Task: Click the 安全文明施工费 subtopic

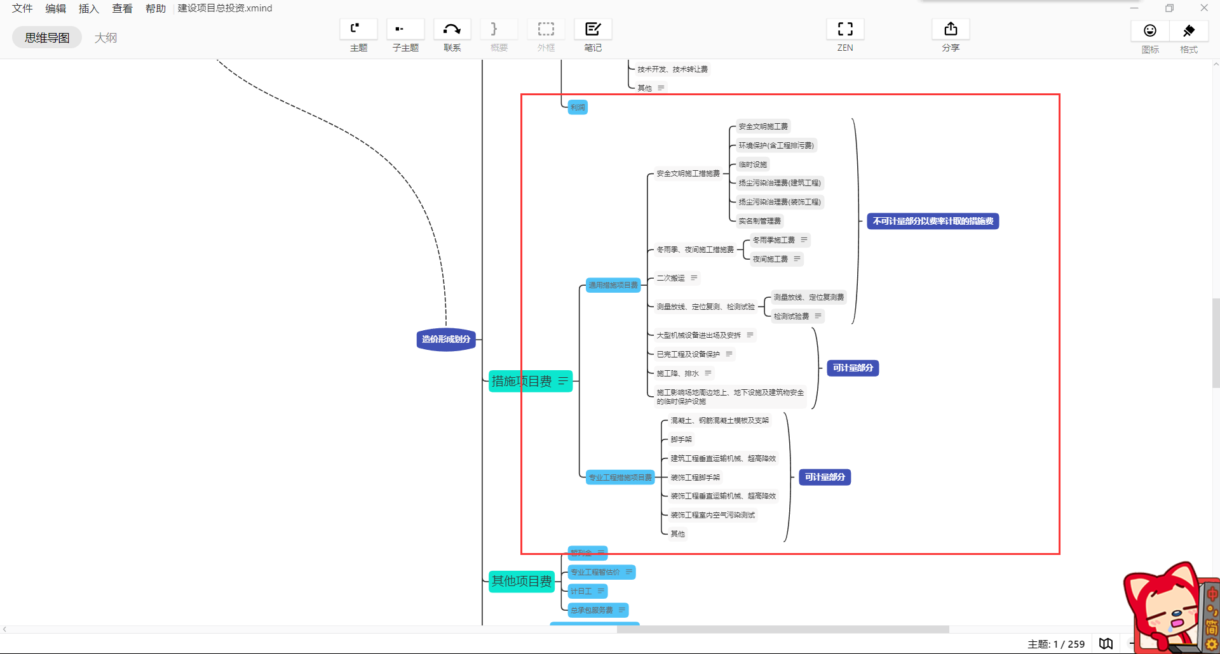Action: 763,126
